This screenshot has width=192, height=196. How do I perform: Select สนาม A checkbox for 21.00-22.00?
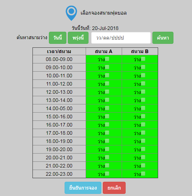pos(107,165)
